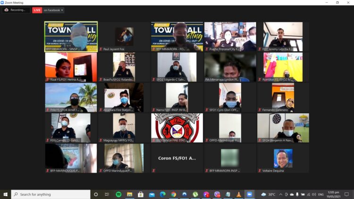Select the Coron FS/FO1 participant tile
354x199 pixels.
[177, 158]
